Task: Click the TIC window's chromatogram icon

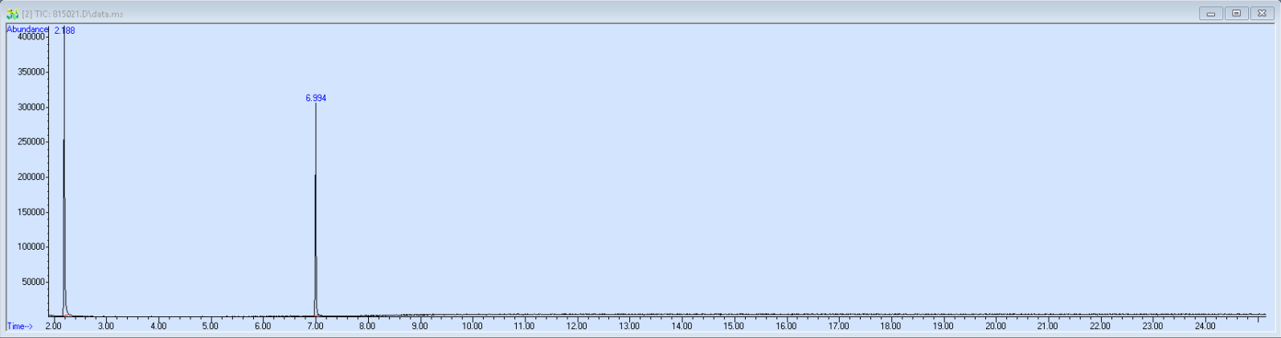Action: coord(12,14)
